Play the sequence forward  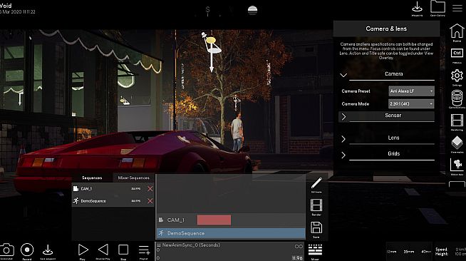83,250
